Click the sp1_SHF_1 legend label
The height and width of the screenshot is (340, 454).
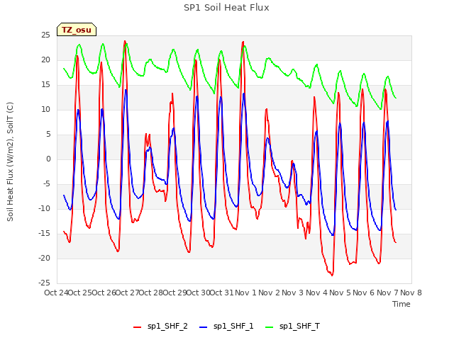coord(233,326)
